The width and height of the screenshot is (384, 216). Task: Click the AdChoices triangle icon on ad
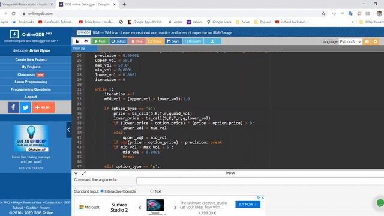click(258, 197)
